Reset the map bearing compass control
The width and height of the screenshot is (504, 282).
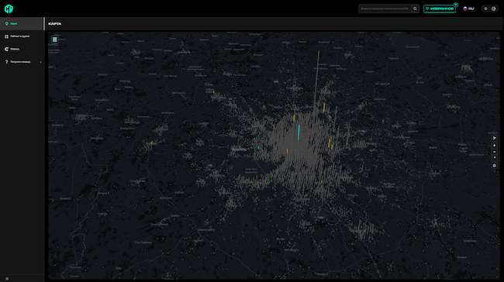tap(495, 158)
